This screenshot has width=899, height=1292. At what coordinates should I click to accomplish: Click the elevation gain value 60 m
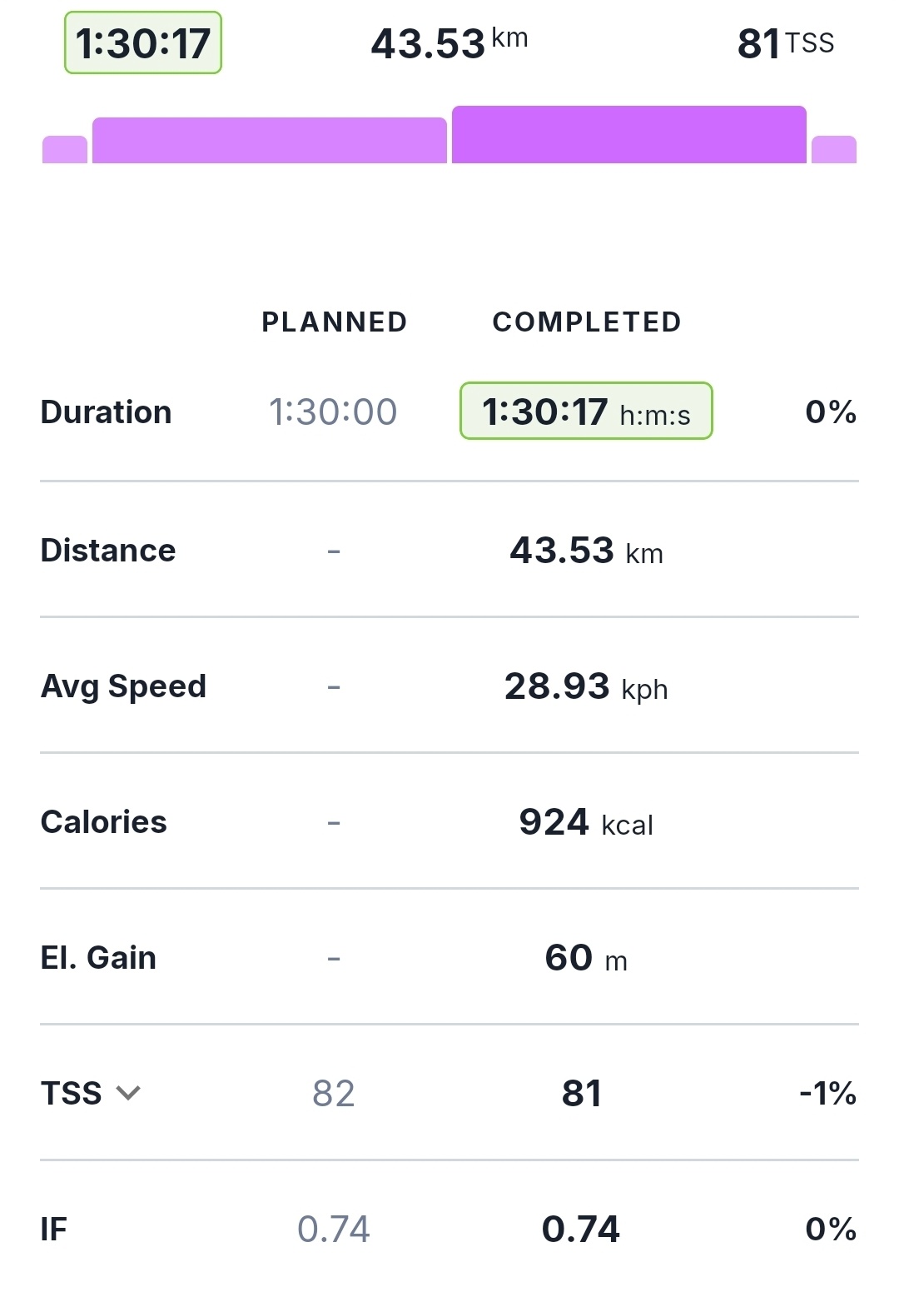(586, 958)
